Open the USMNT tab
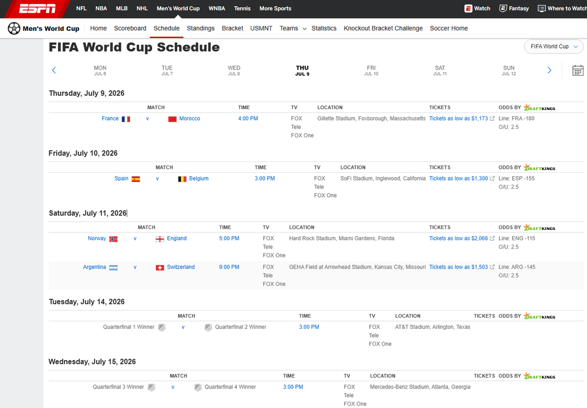Image resolution: width=587 pixels, height=408 pixels. click(x=261, y=28)
